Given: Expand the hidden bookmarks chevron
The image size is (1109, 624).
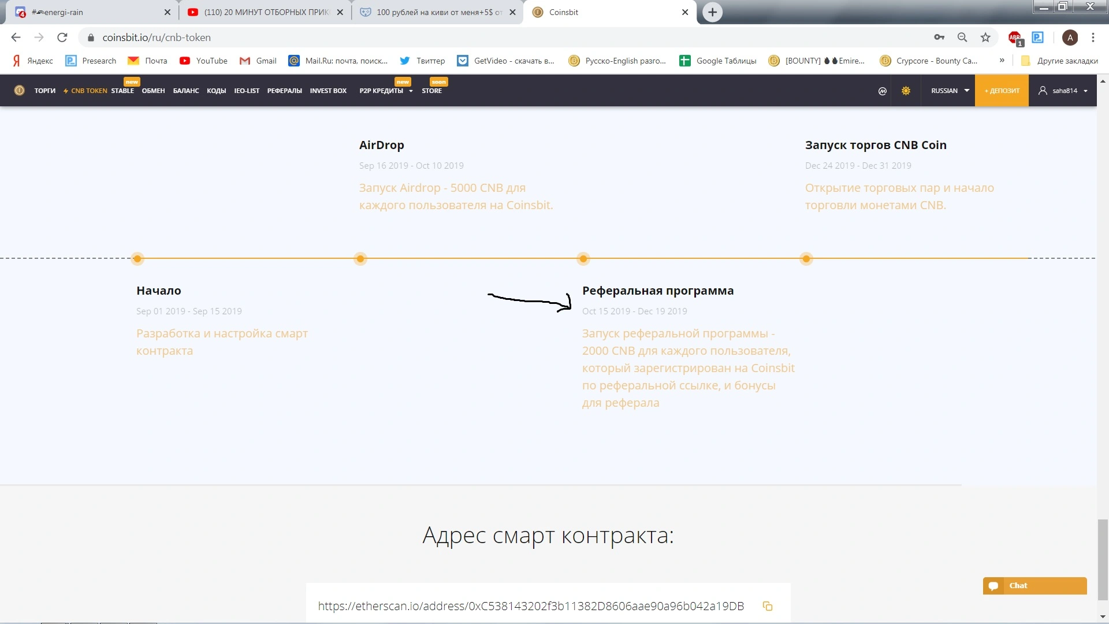Looking at the screenshot, I should pyautogui.click(x=1002, y=60).
